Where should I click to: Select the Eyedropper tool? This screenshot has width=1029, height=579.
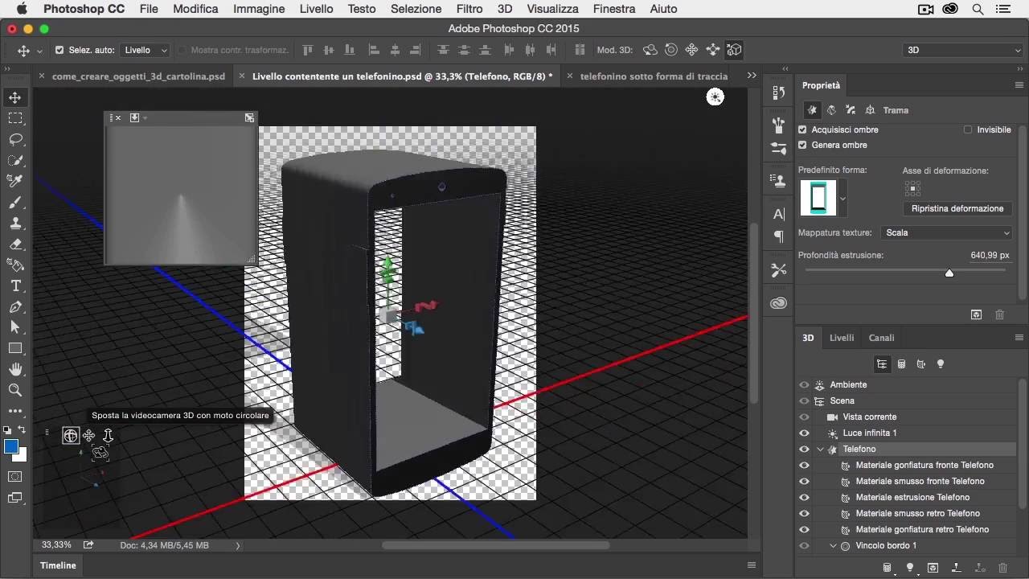tap(15, 181)
